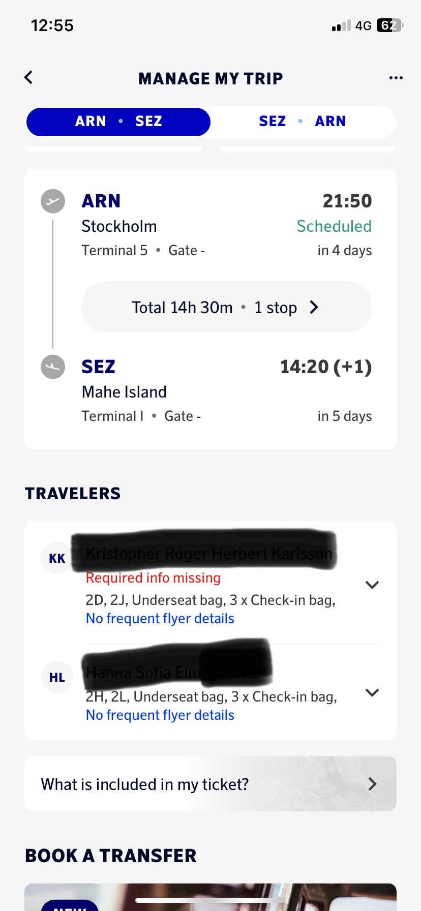The width and height of the screenshot is (421, 911).
Task: Tap the battery status icon
Action: click(389, 25)
